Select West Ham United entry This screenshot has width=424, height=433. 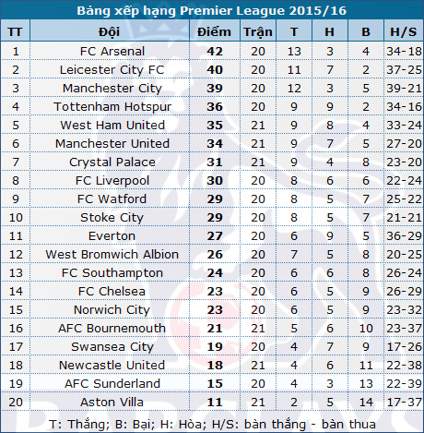tap(112, 126)
